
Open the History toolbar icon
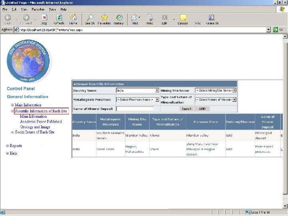pyautogui.click(x=119, y=18)
